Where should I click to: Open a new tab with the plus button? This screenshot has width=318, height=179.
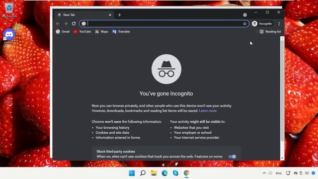coord(119,15)
